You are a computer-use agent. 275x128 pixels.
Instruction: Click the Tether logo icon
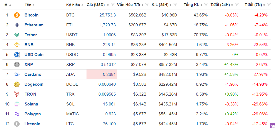[17, 35]
